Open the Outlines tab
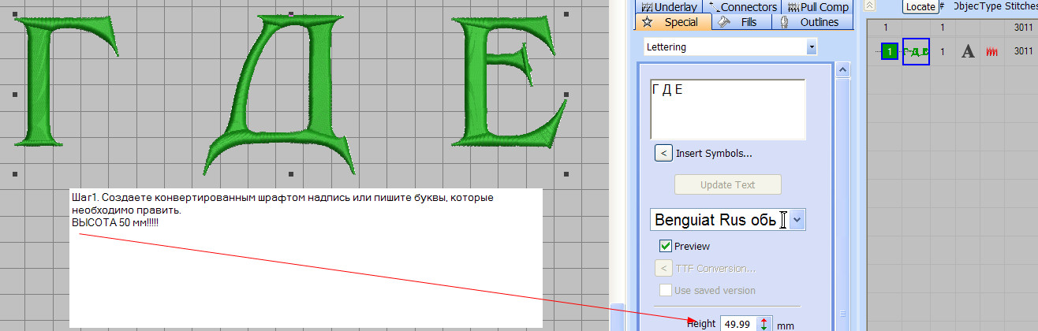The height and width of the screenshot is (331, 1038). pos(811,22)
